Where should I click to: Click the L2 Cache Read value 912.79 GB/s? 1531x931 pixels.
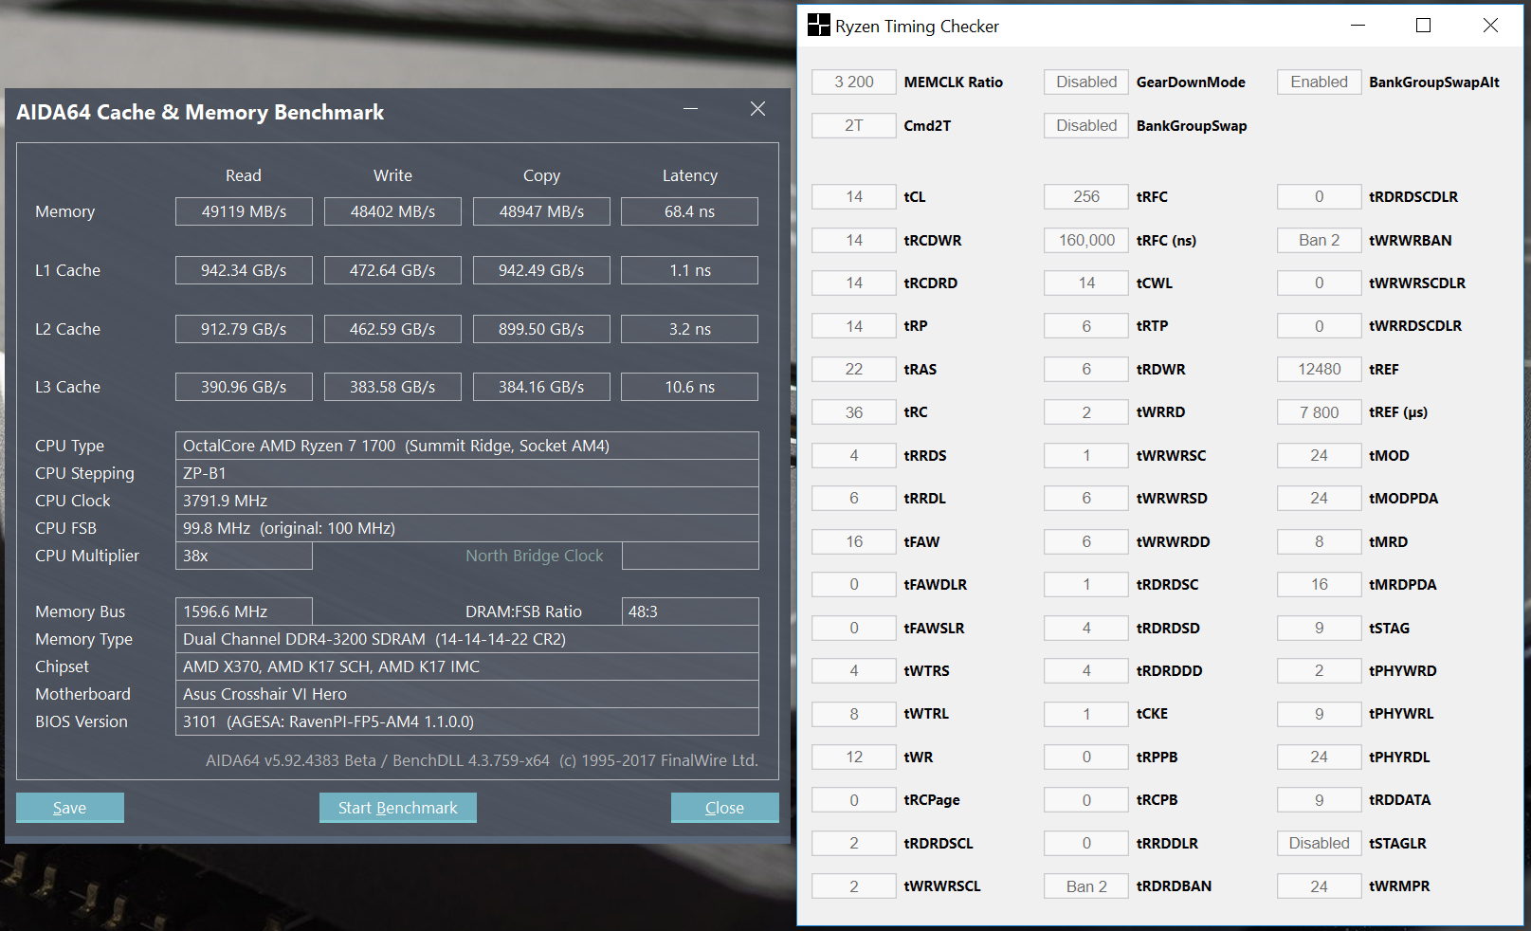244,329
